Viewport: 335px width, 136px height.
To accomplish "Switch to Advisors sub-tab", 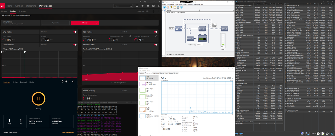I will click(x=22, y=12).
